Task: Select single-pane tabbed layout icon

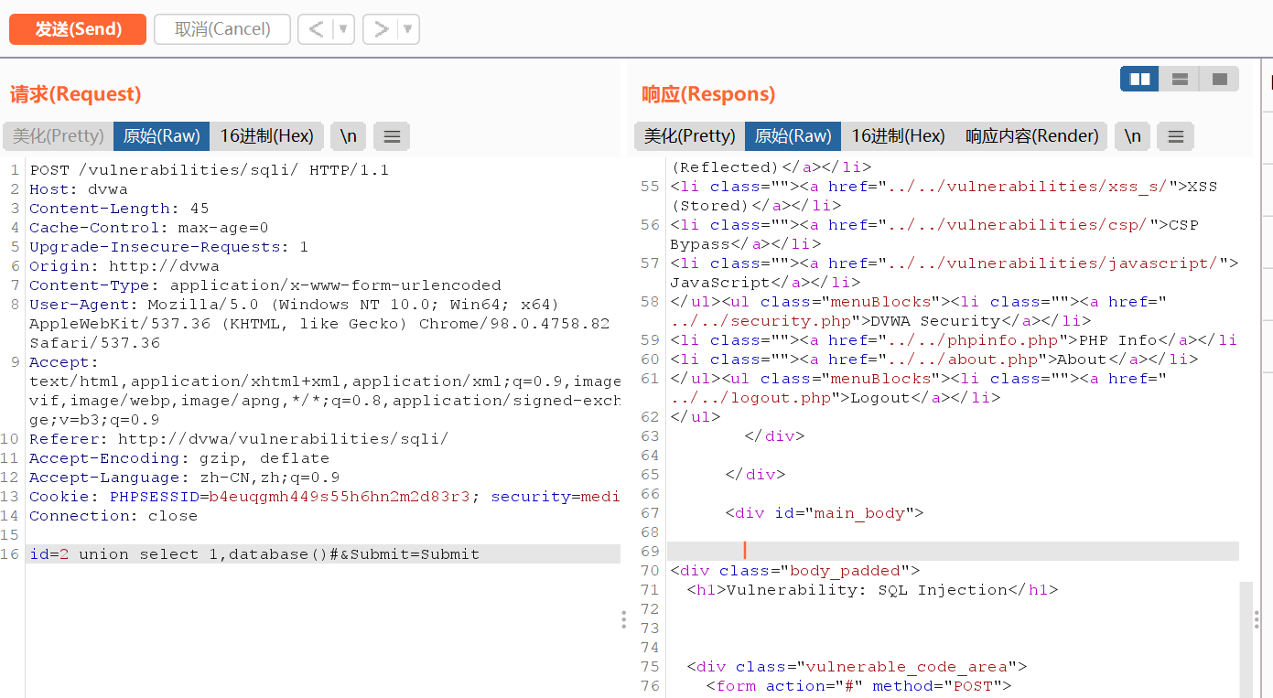Action: (1219, 80)
